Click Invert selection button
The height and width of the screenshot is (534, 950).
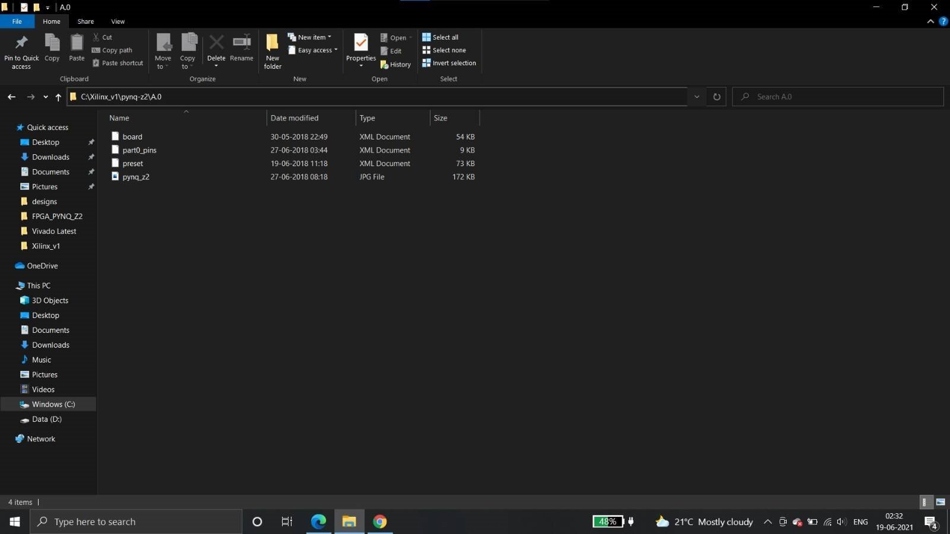click(449, 63)
